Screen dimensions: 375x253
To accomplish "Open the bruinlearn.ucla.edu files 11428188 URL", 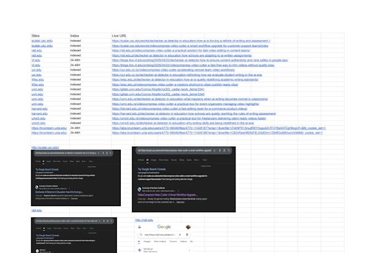I will [x=217, y=133].
